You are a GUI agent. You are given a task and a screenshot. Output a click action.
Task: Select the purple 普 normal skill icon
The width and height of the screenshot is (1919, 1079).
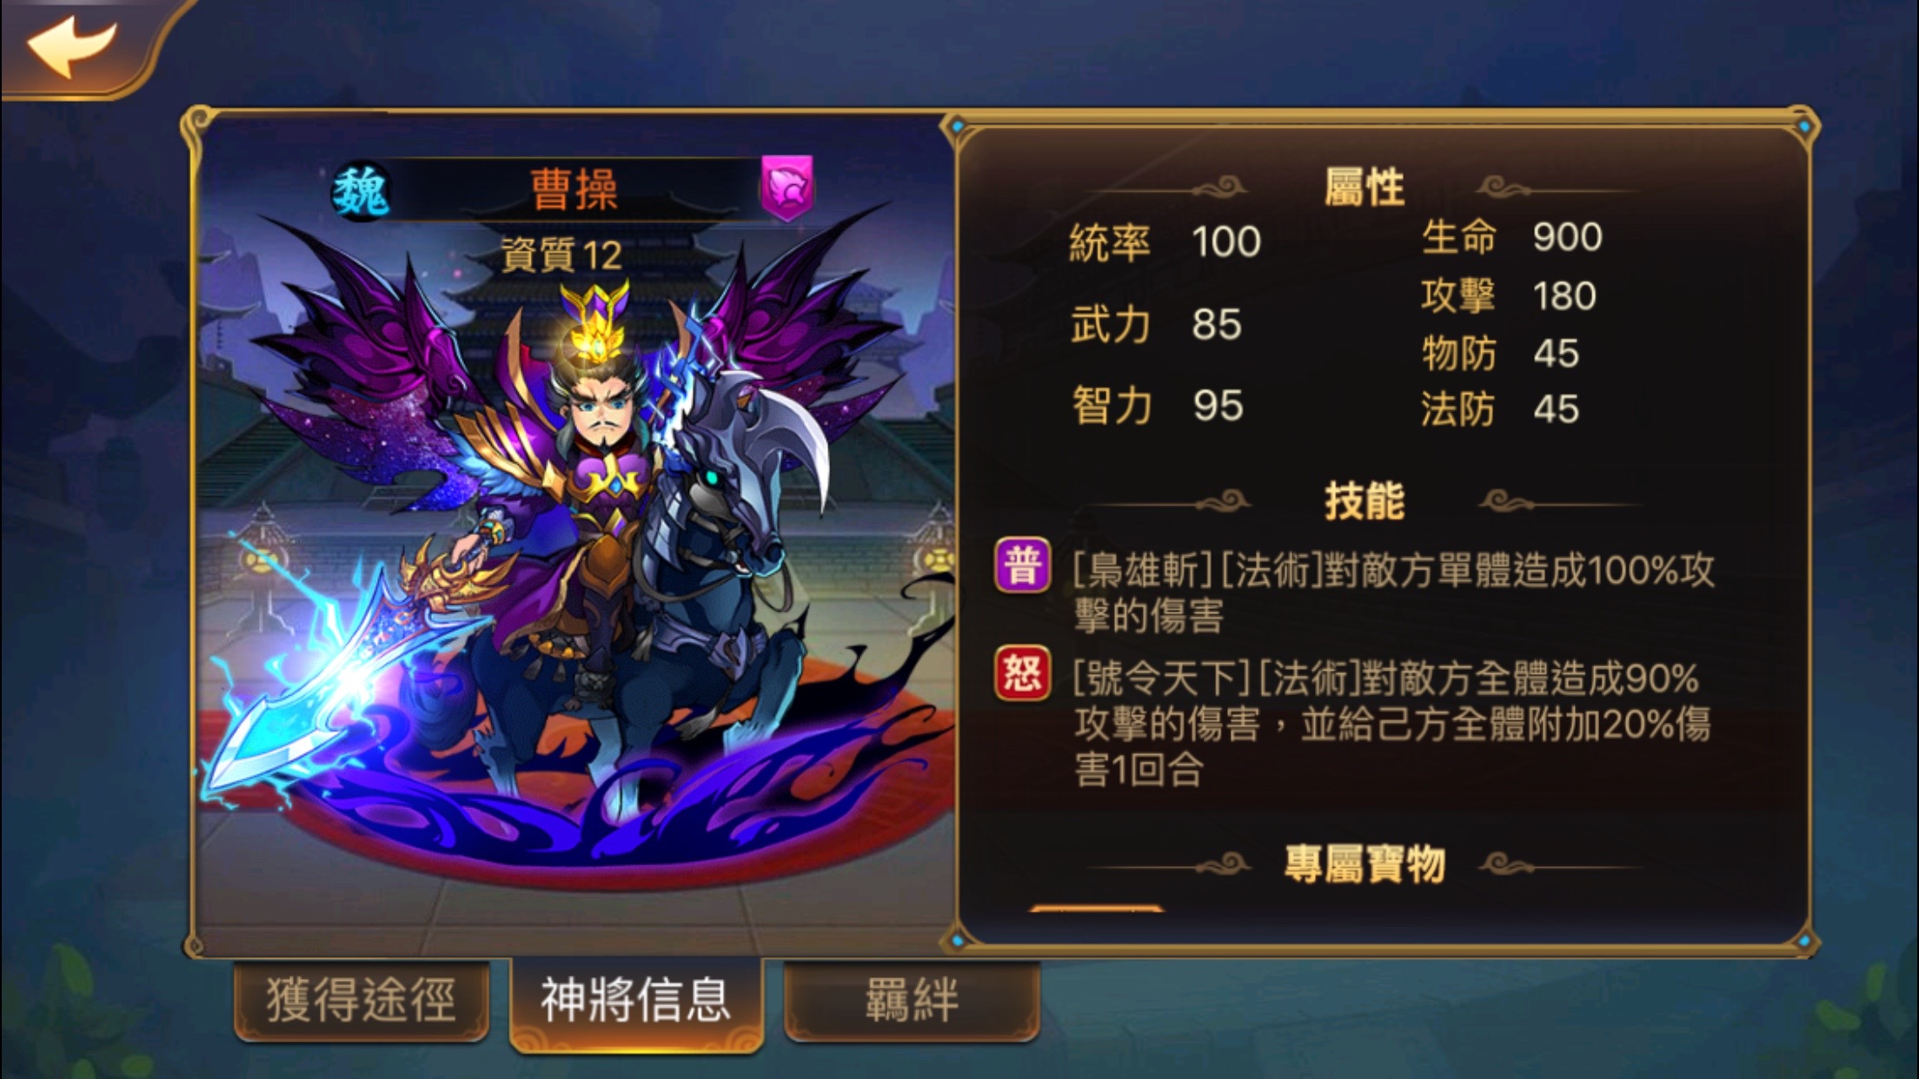[1022, 566]
